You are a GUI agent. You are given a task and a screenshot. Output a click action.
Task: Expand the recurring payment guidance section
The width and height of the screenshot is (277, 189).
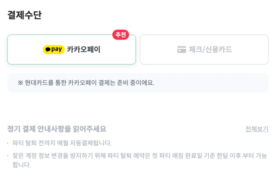pos(256,128)
